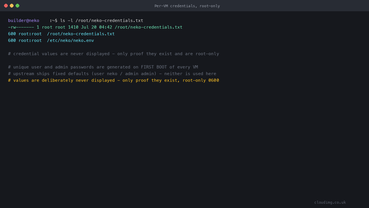Click the comment 'credential values are never displayed'
This screenshot has width=369, height=208.
point(114,54)
